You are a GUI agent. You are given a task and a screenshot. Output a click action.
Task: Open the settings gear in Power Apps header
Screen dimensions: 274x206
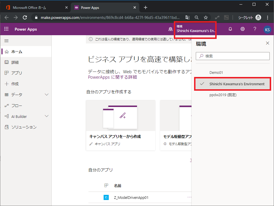(x=243, y=29)
